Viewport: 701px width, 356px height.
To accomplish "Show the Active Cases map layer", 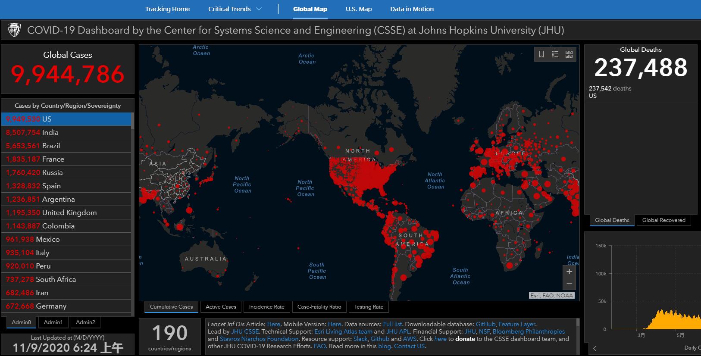I will click(221, 307).
